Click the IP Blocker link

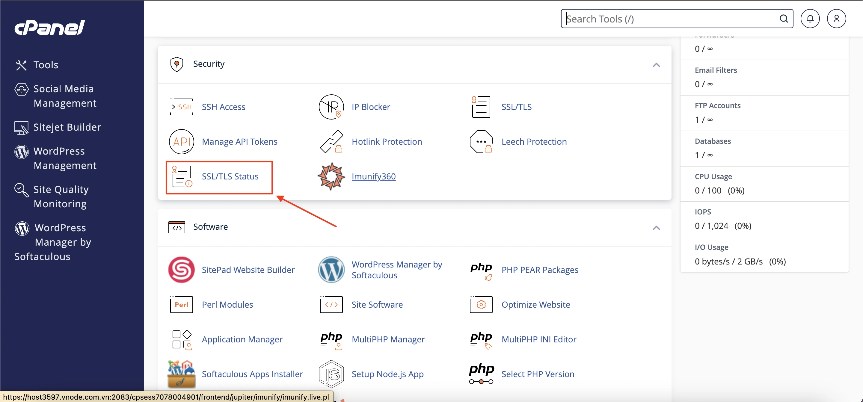[x=371, y=107]
